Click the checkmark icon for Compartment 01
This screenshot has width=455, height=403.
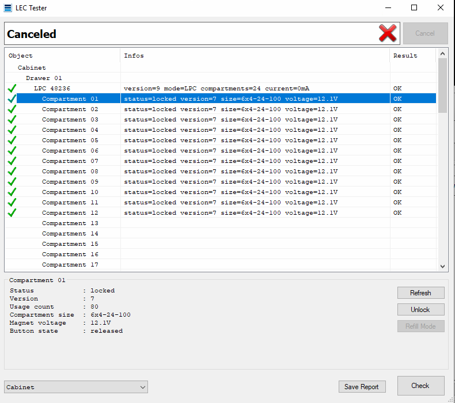(12, 98)
